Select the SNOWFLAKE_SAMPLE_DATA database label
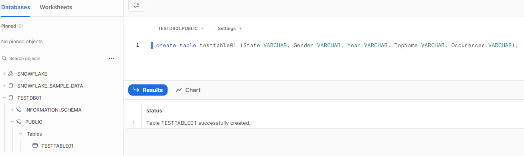The image size is (524, 156). 50,86
